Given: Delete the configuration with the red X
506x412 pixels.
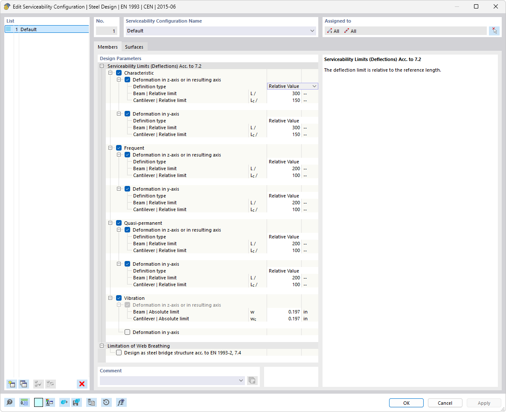Looking at the screenshot, I should 81,384.
